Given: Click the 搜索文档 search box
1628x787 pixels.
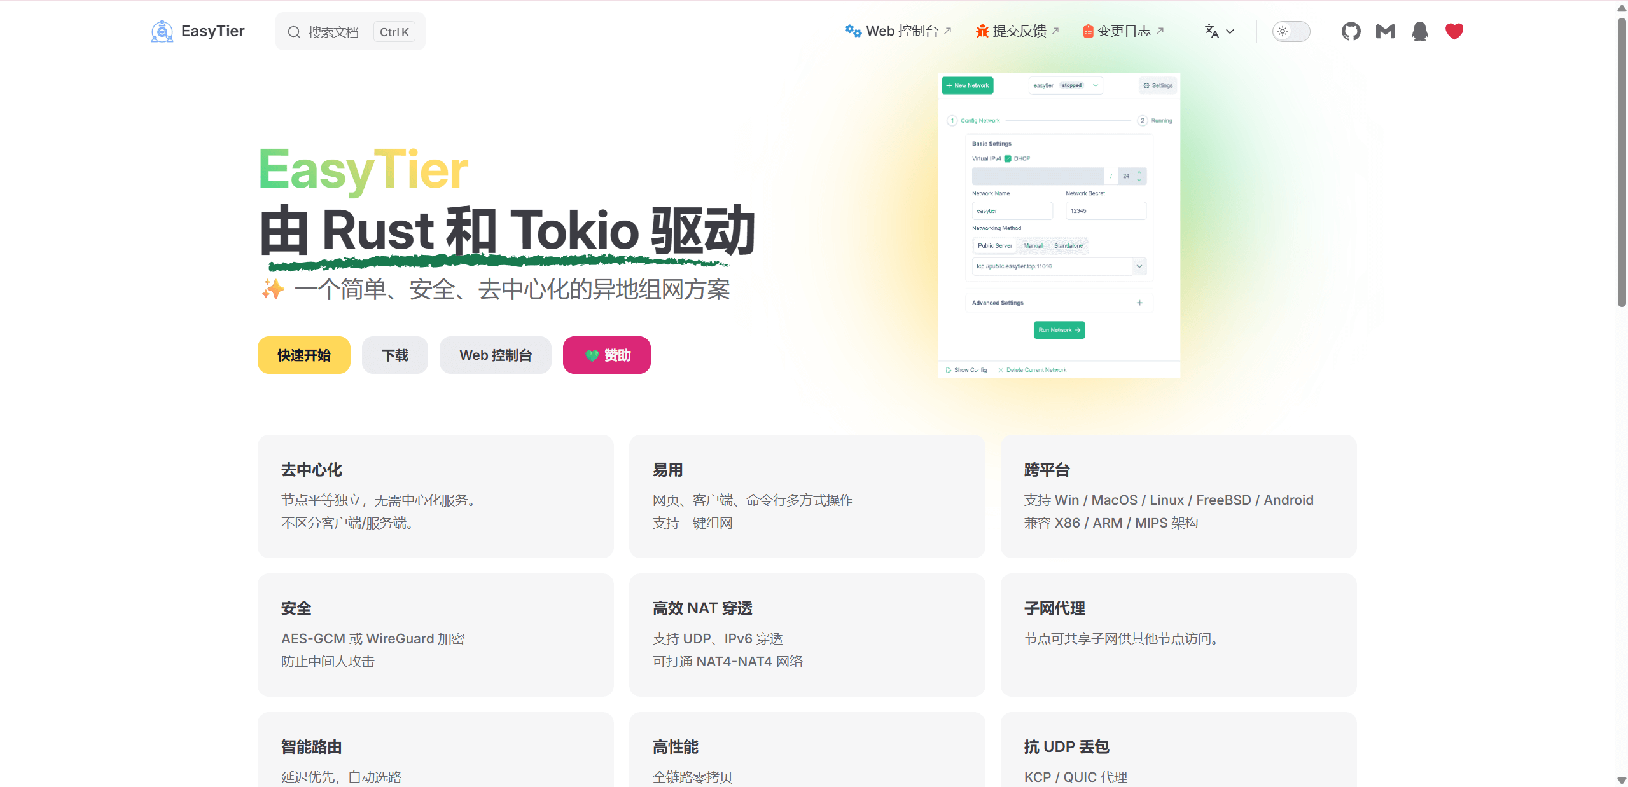Looking at the screenshot, I should (x=333, y=32).
